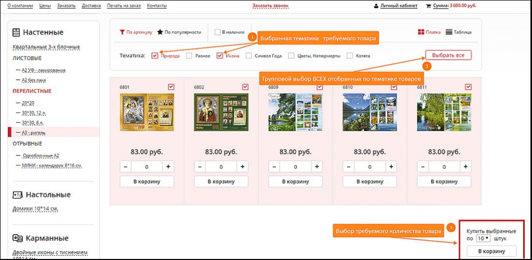
Task: Click plus button for product 6801
Action: coord(168,167)
